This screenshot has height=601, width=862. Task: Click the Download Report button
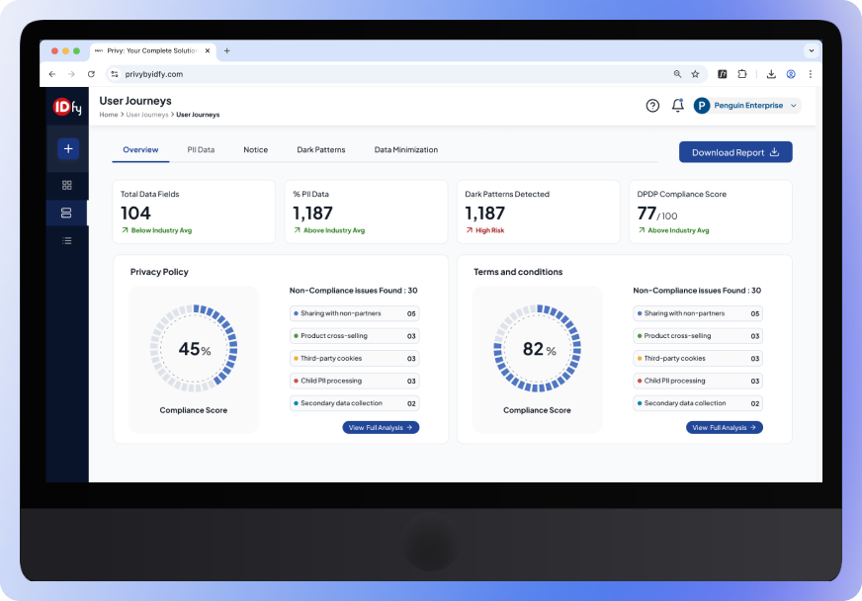pos(734,151)
